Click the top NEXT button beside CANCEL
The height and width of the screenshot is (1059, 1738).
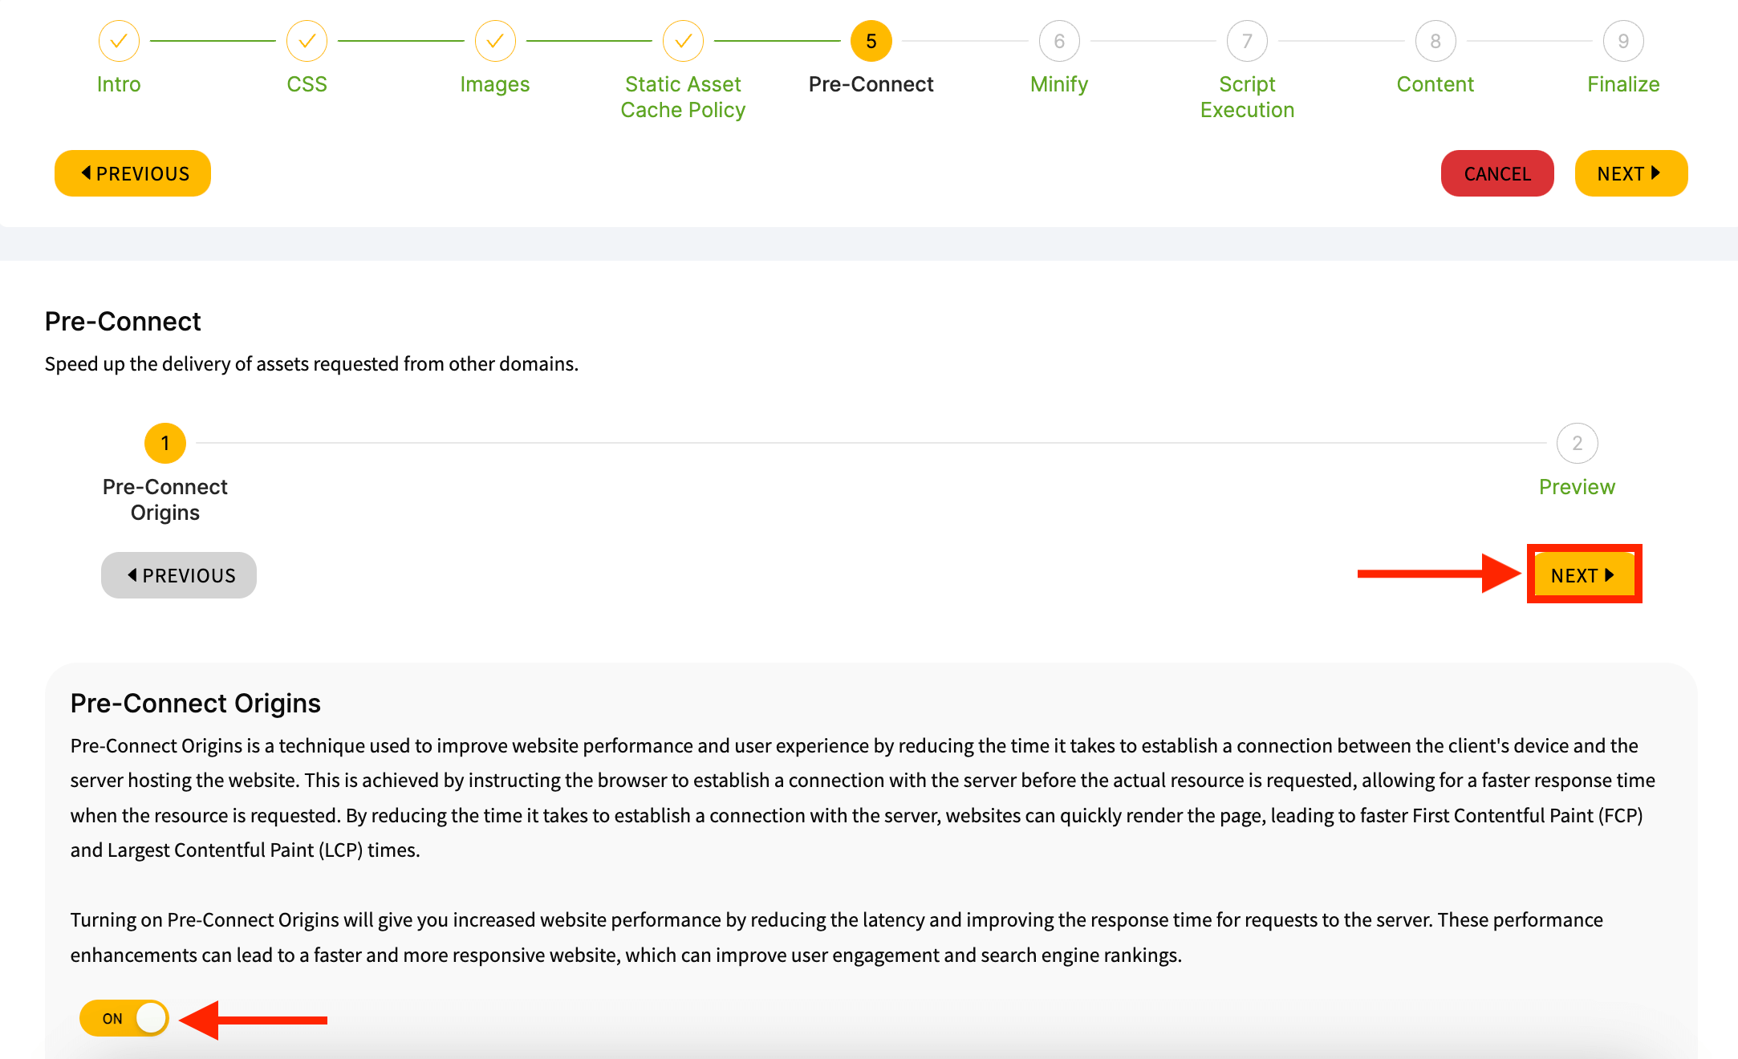[x=1631, y=173]
